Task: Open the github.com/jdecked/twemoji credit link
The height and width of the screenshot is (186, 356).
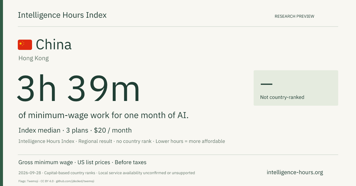Action: [75, 181]
